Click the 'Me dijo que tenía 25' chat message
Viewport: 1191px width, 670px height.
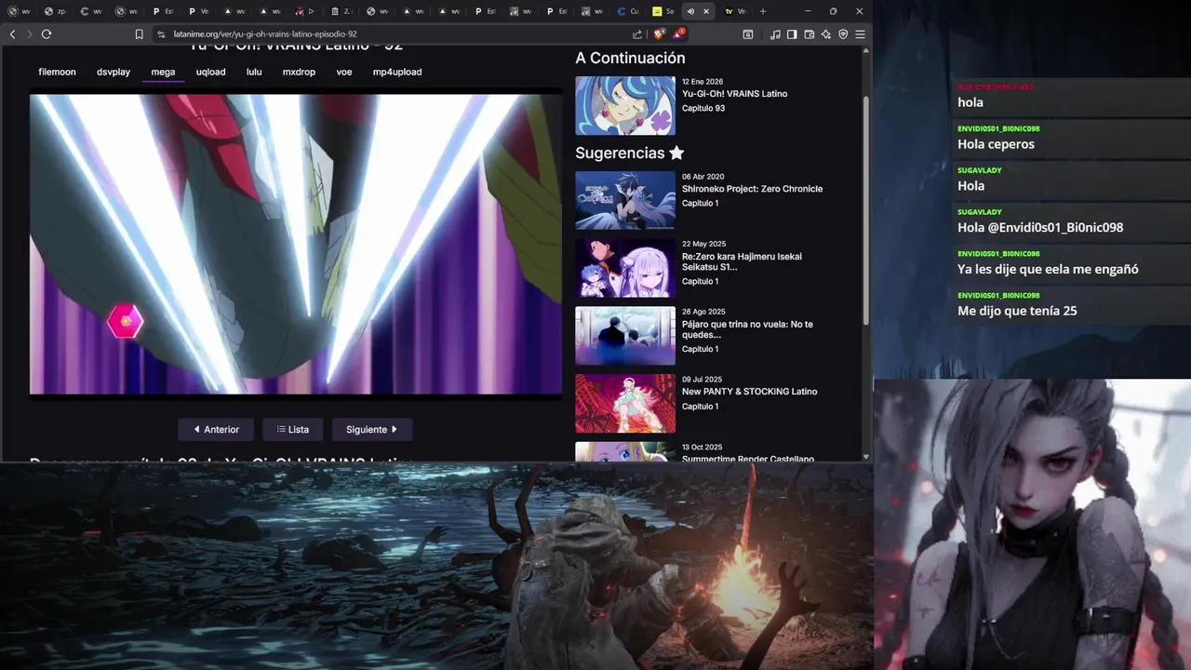point(1017,311)
